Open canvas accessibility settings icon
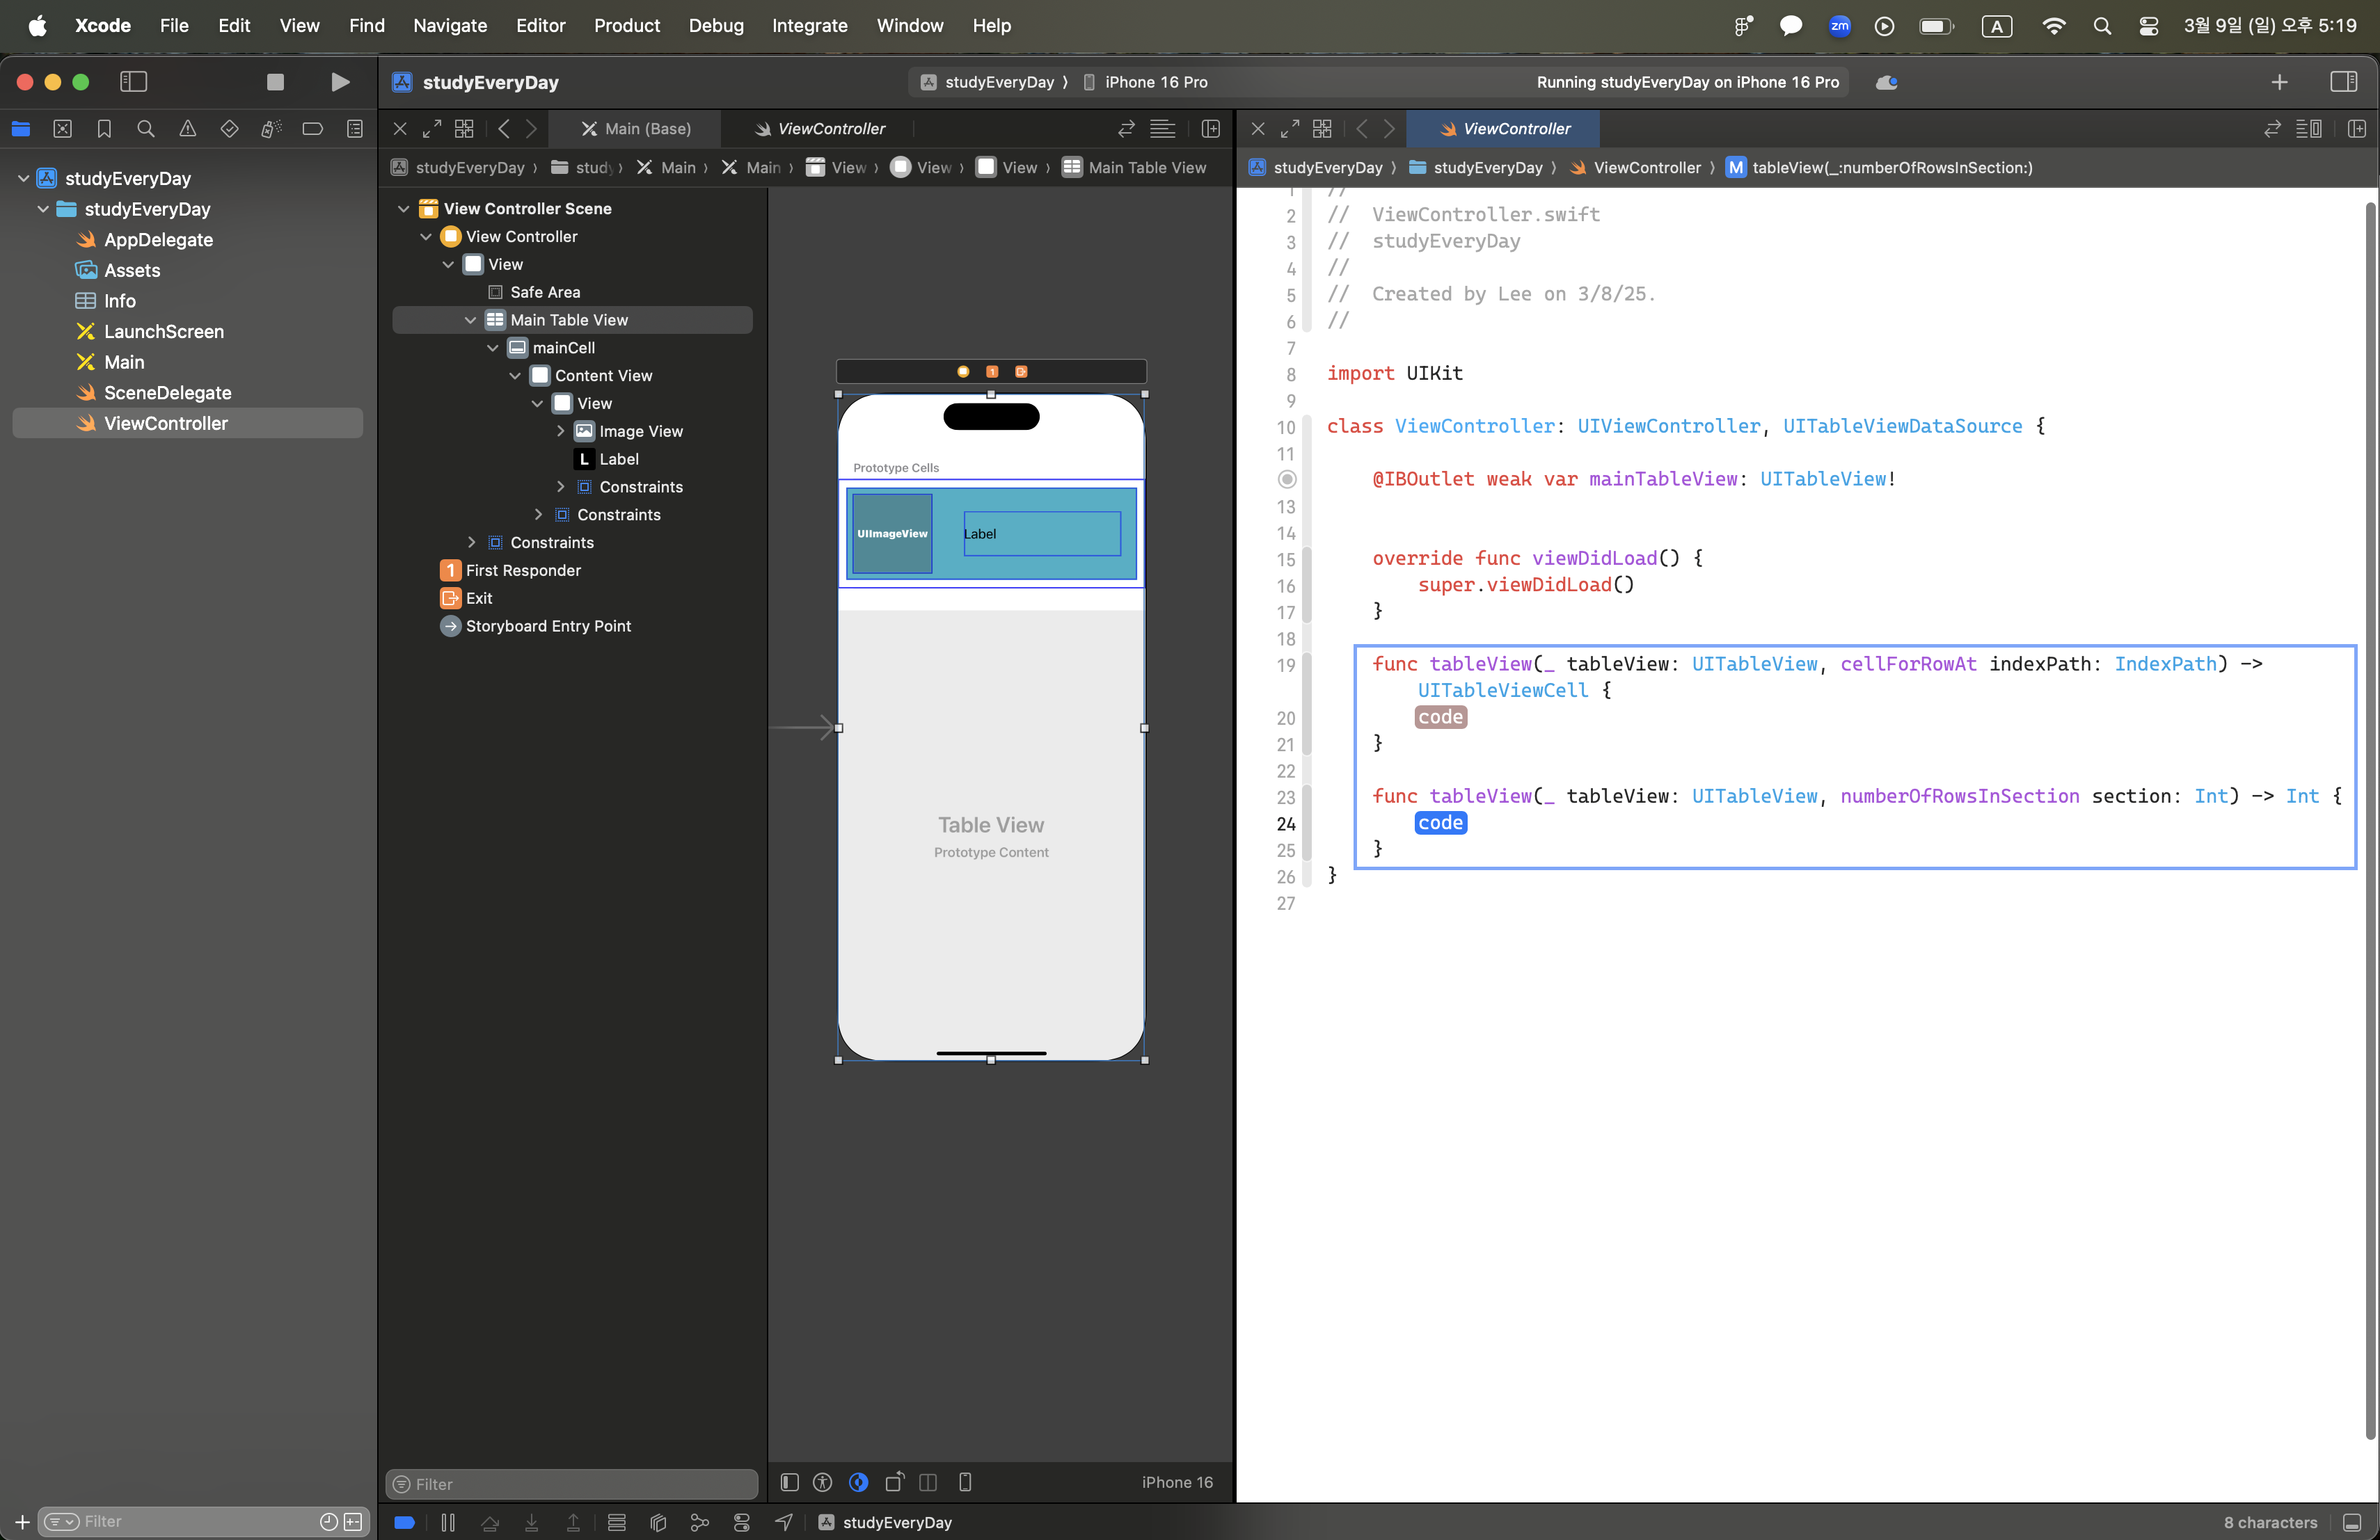This screenshot has height=1540, width=2380. (x=823, y=1482)
